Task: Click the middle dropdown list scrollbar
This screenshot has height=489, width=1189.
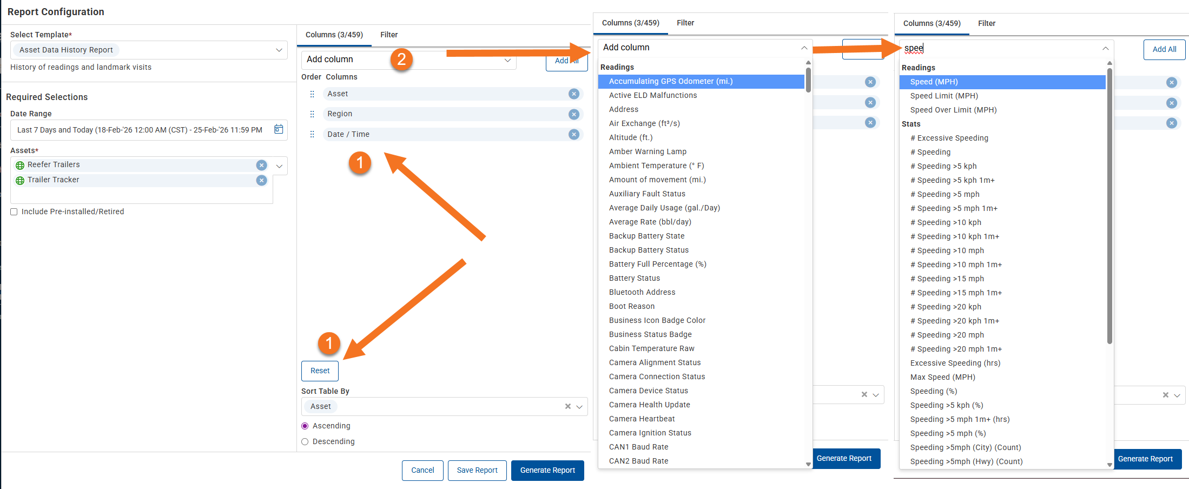Action: click(x=808, y=79)
